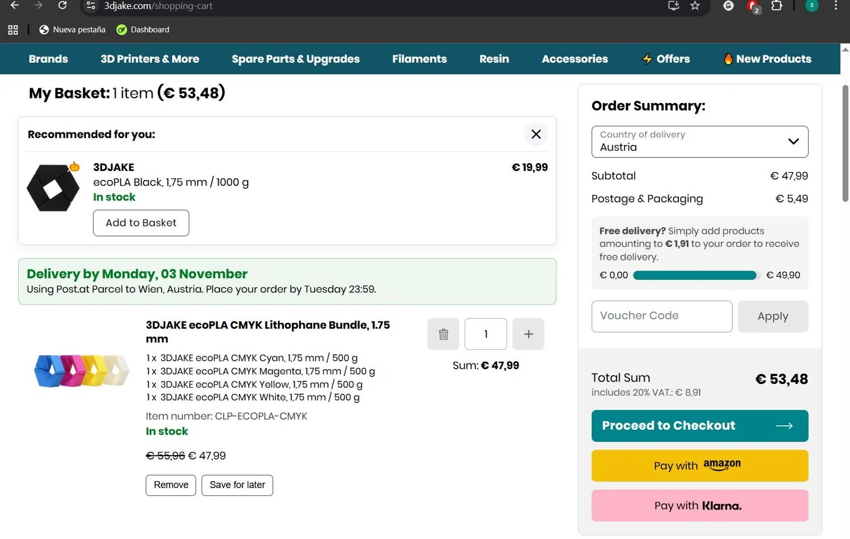
Task: Open ecoPLA Black product title
Action: click(x=171, y=182)
